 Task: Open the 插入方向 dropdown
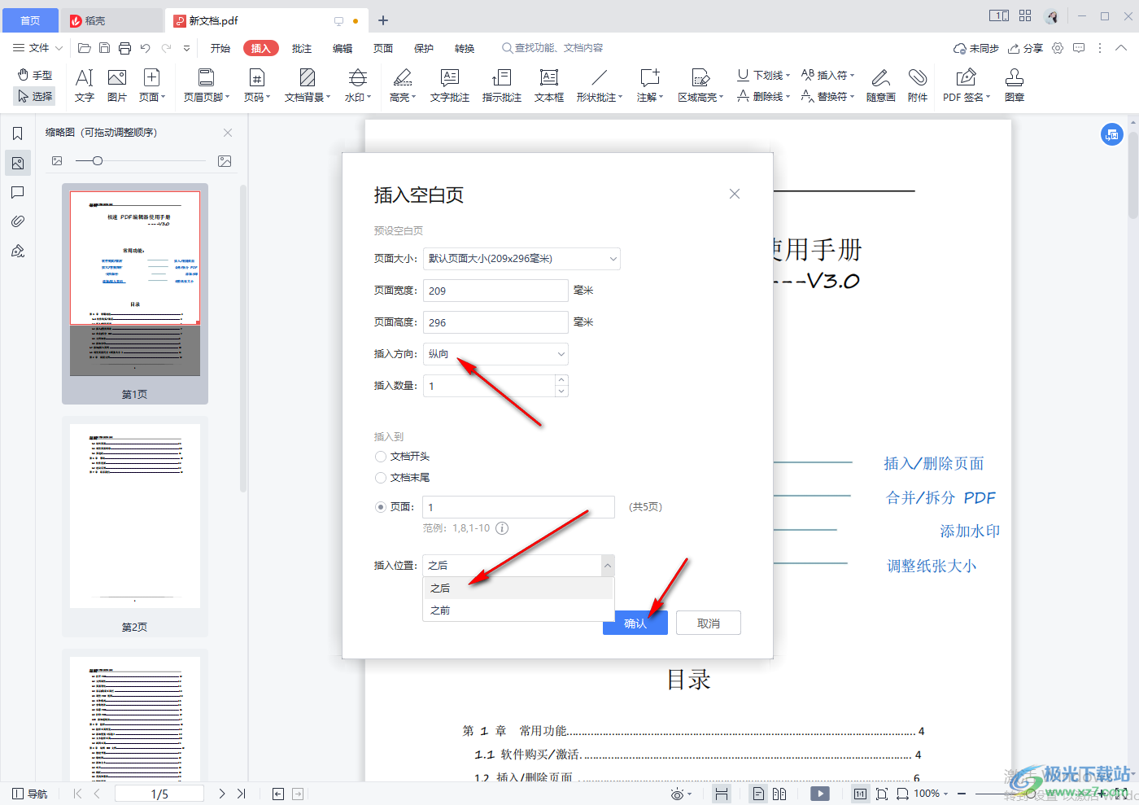coord(495,354)
